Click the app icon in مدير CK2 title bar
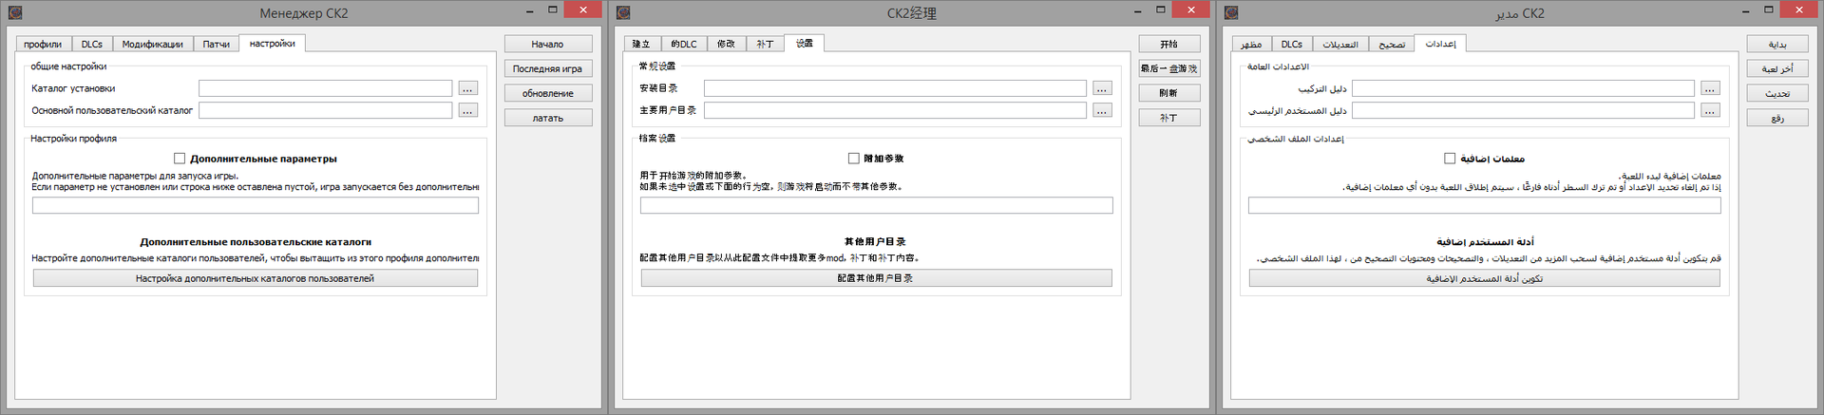The image size is (1824, 415). (x=1231, y=13)
